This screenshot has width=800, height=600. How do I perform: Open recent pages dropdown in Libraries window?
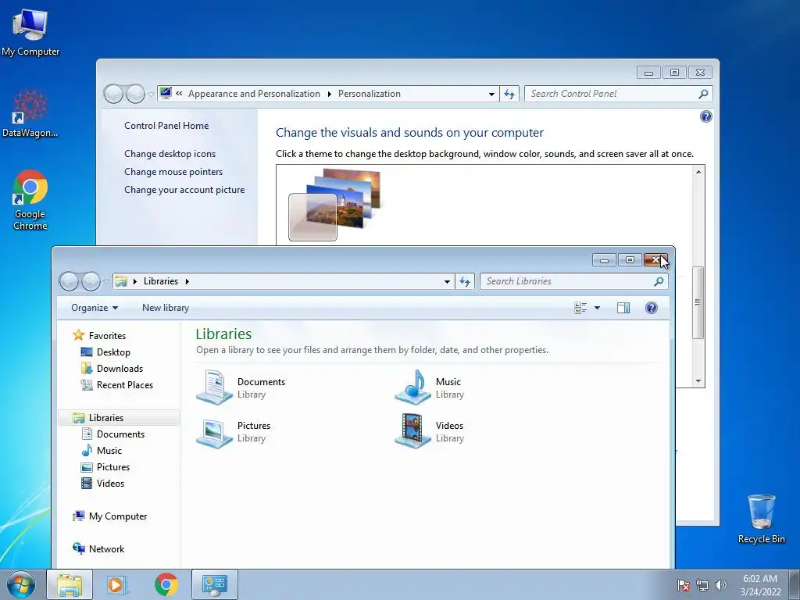pos(106,281)
